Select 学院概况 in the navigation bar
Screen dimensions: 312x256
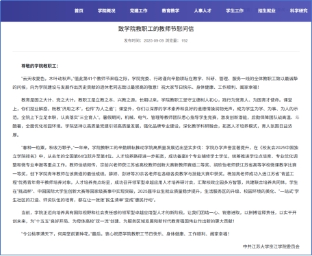[107, 11]
